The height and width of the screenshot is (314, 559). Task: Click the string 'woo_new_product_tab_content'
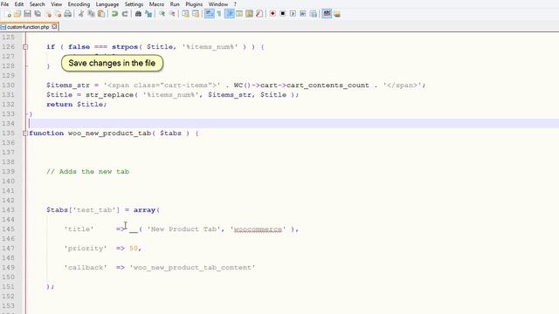pos(192,268)
